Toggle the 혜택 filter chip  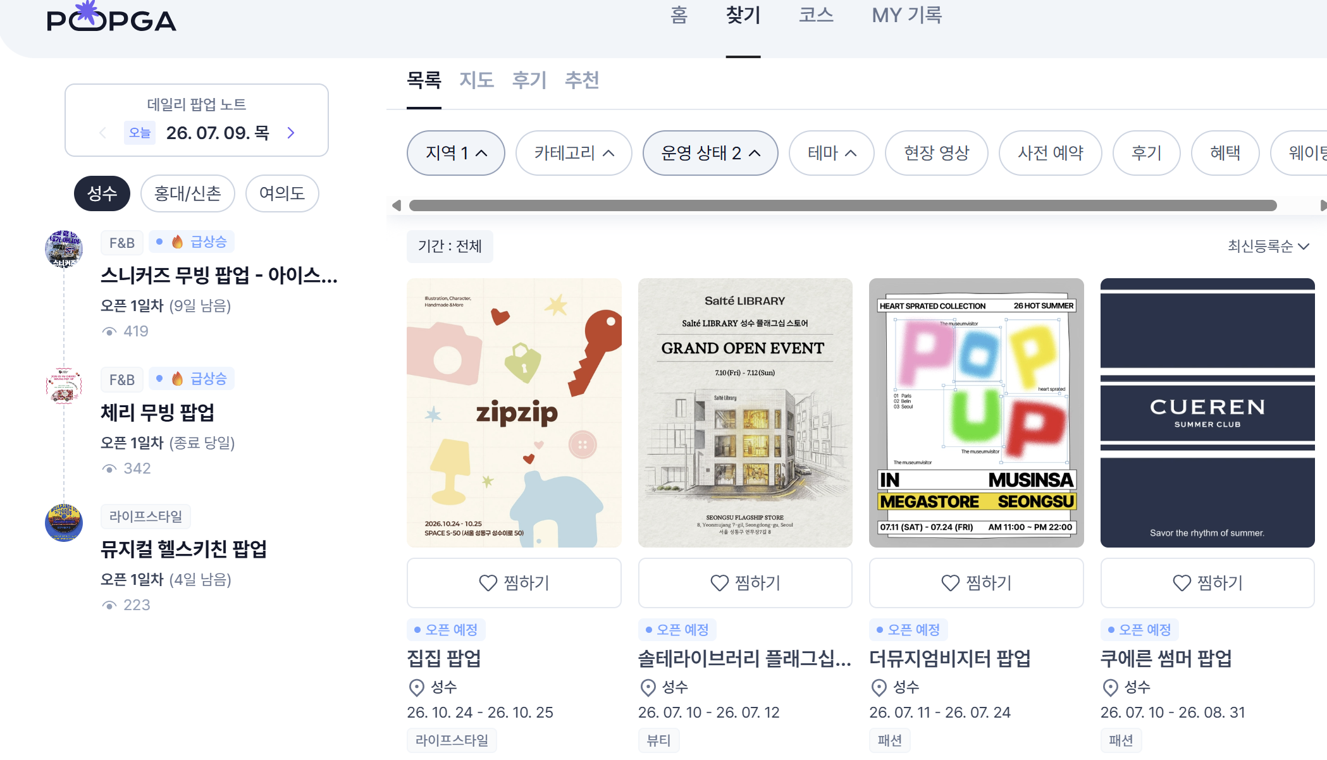(1225, 153)
